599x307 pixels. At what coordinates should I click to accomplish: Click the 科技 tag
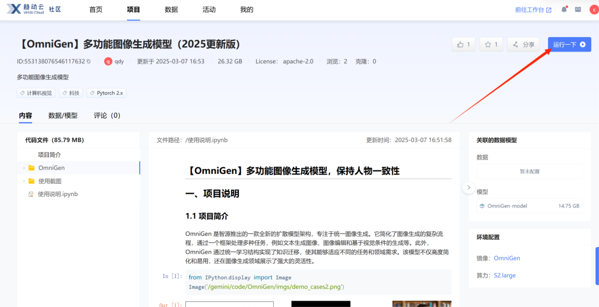click(71, 93)
